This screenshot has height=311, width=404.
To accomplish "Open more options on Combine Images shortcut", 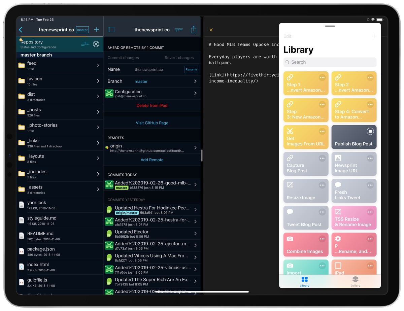I will pos(322,239).
